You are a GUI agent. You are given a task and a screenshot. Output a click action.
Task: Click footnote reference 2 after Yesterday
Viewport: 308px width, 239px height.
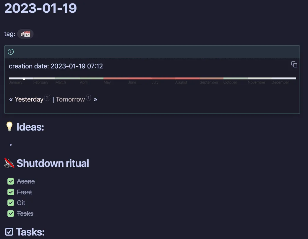[x=47, y=98]
